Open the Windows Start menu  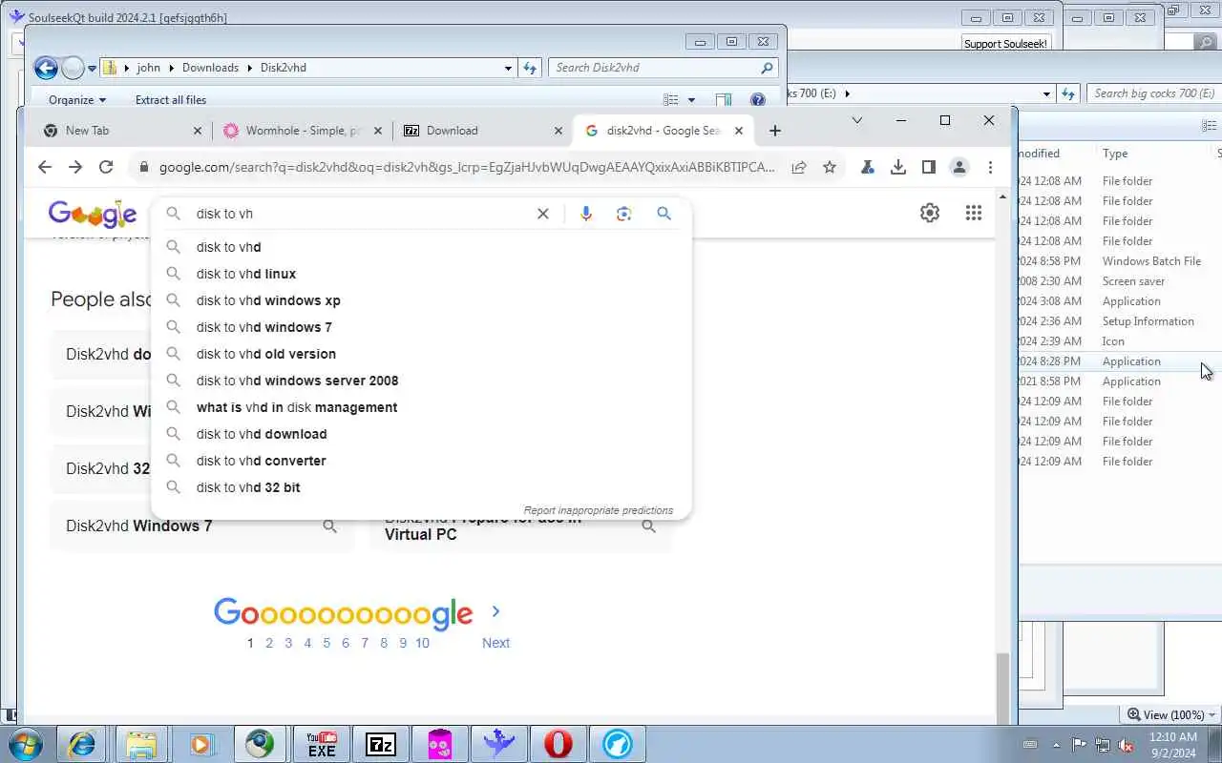tap(24, 744)
